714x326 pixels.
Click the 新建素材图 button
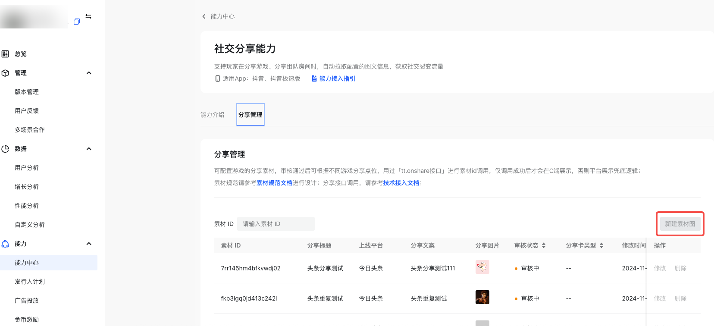pyautogui.click(x=680, y=224)
